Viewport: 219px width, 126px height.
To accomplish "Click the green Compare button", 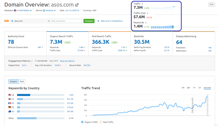I will [89, 21].
